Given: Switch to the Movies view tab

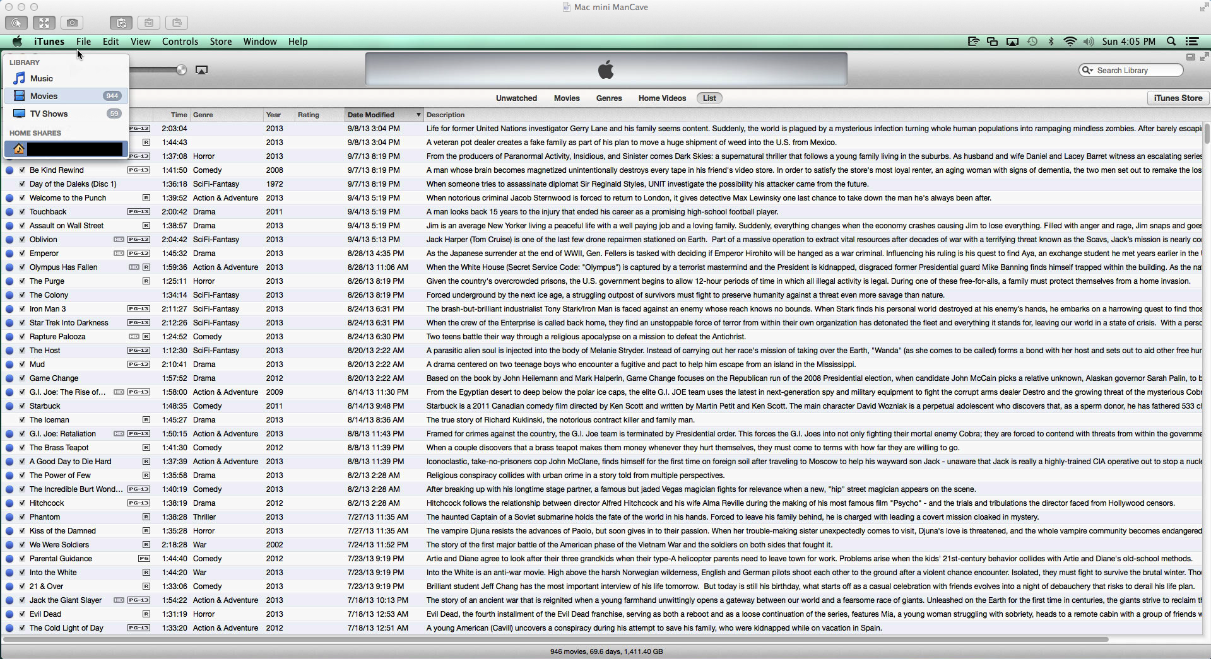Looking at the screenshot, I should (567, 98).
